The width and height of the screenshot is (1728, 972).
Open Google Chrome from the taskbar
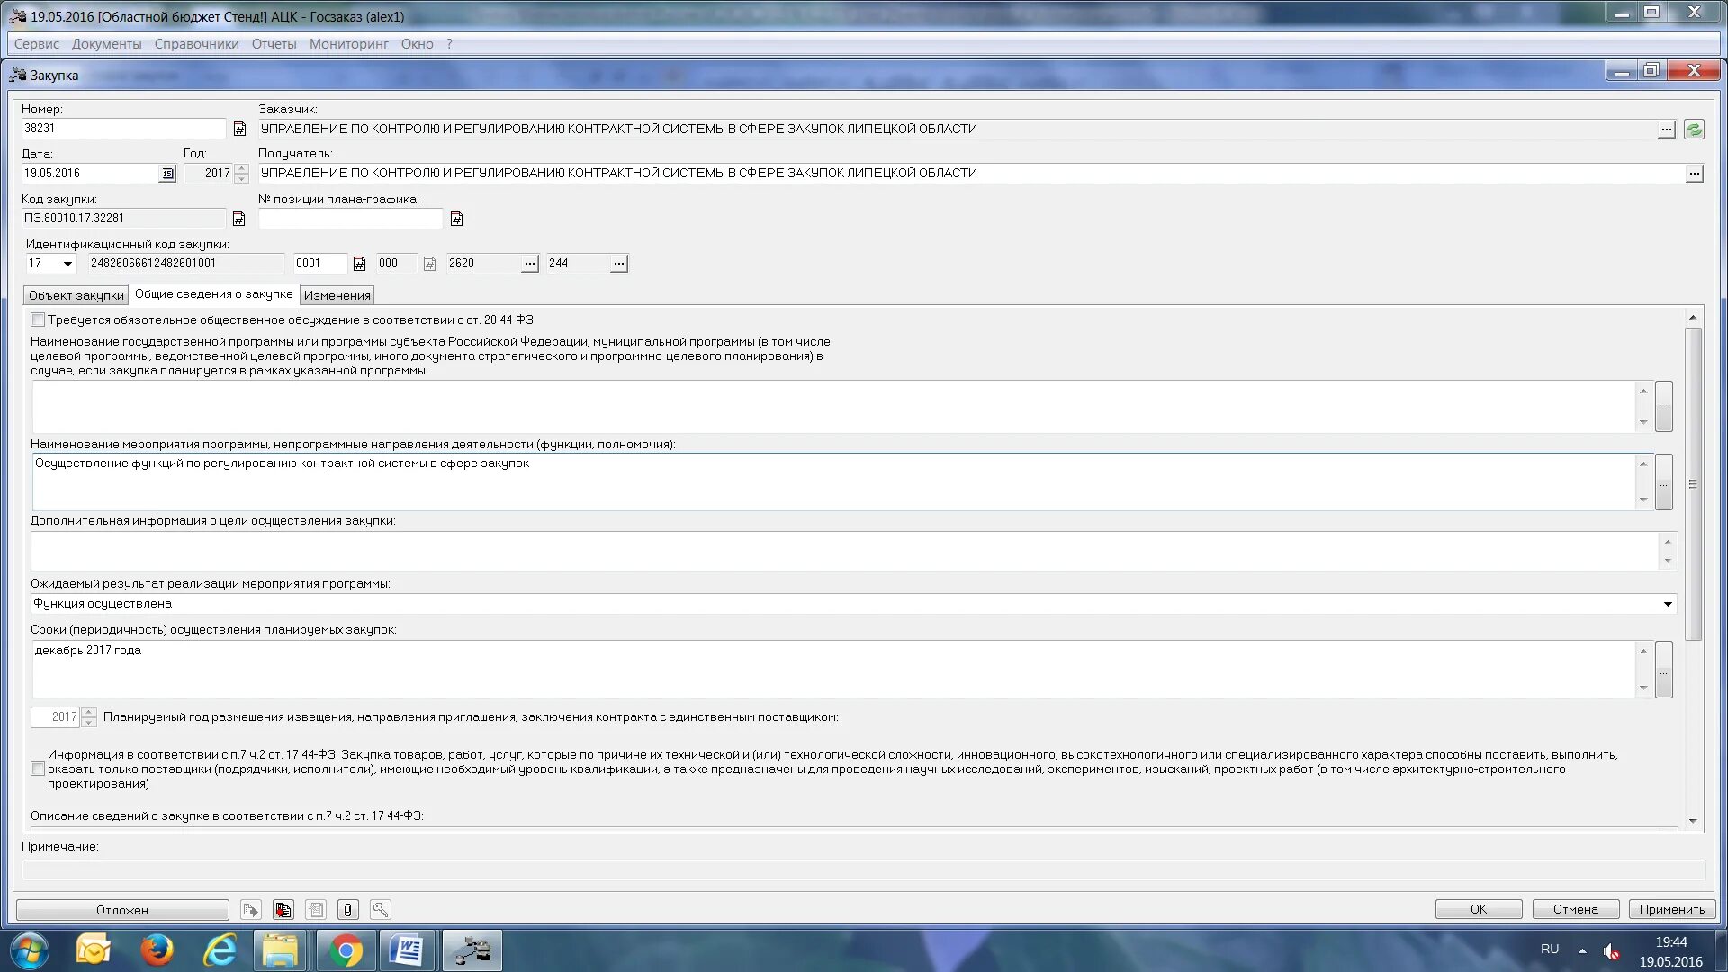(346, 950)
